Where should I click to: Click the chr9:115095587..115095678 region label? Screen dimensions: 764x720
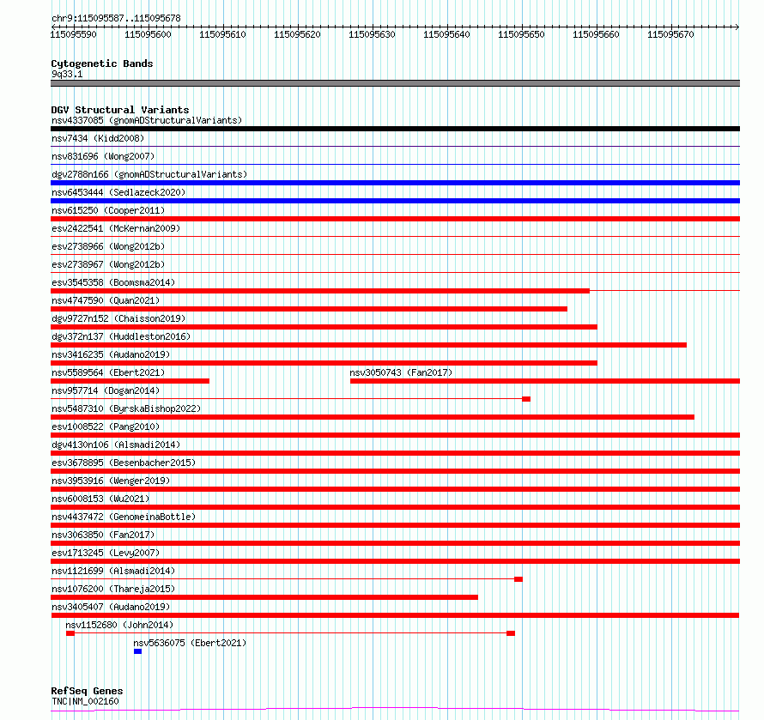pos(116,18)
